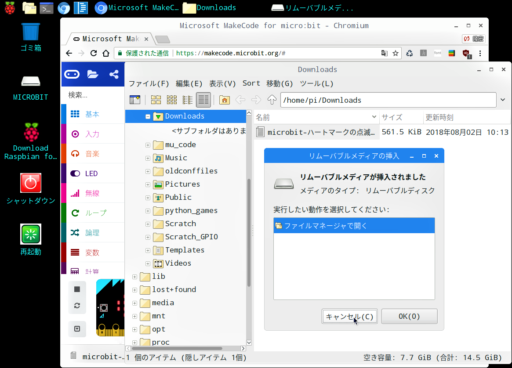512x368 pixels.
Task: Open the 表示(V) menu
Action: [222, 83]
